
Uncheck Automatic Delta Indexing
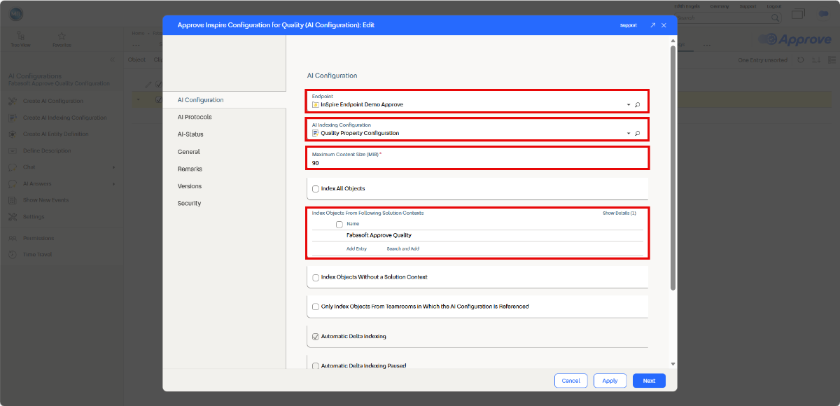point(316,337)
